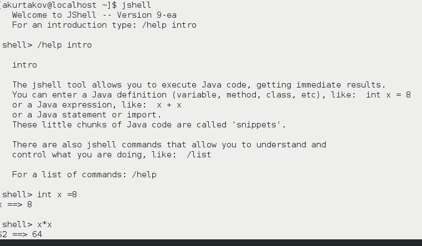Click the 'int x =8' input at the prompt
This screenshot has width=422, height=246.
point(57,194)
